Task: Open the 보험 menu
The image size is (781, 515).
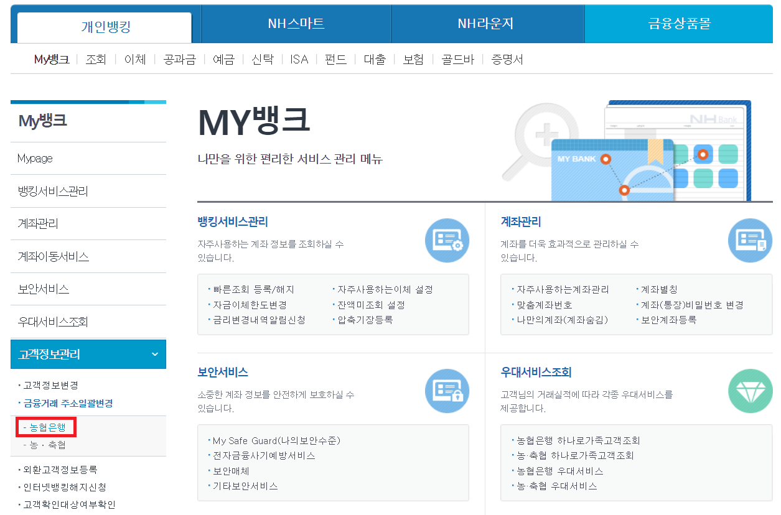Action: tap(413, 60)
